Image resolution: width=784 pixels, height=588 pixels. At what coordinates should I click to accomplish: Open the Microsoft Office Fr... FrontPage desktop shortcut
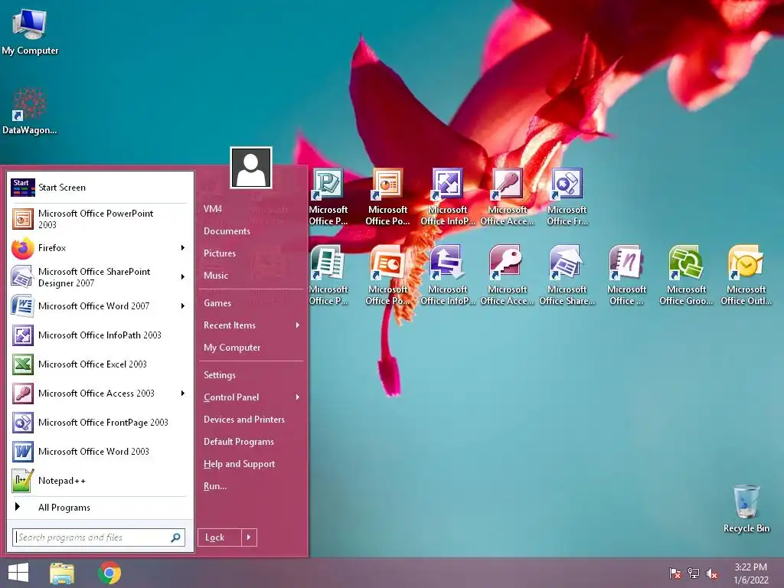point(567,197)
